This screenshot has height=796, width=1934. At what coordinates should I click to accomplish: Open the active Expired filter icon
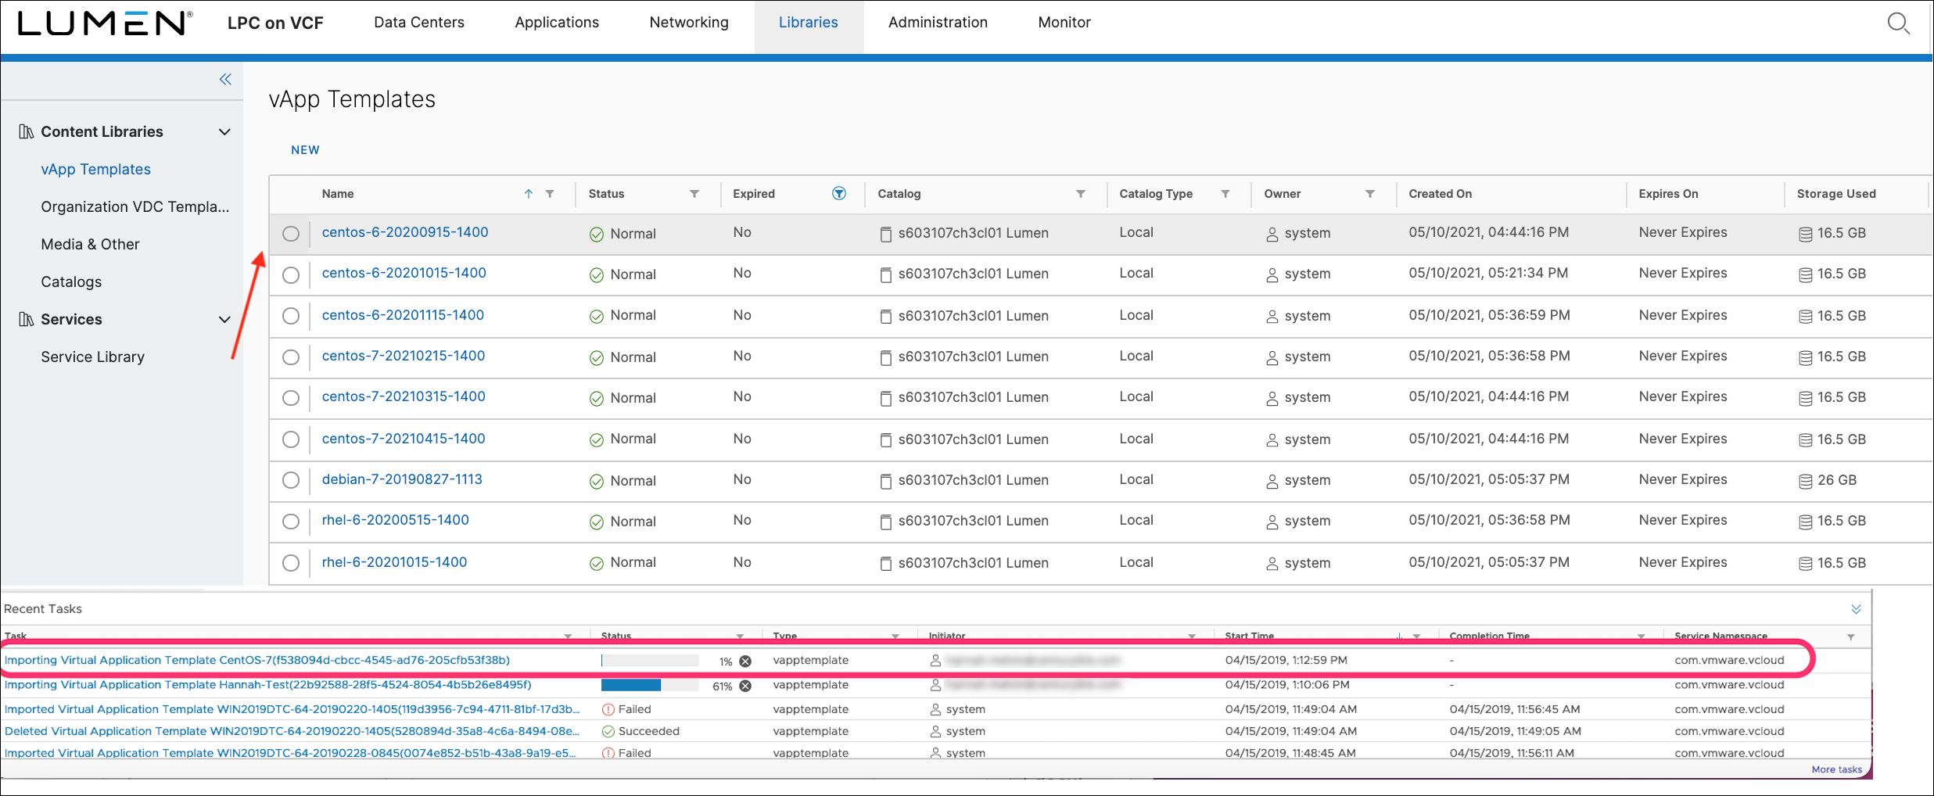click(x=839, y=193)
